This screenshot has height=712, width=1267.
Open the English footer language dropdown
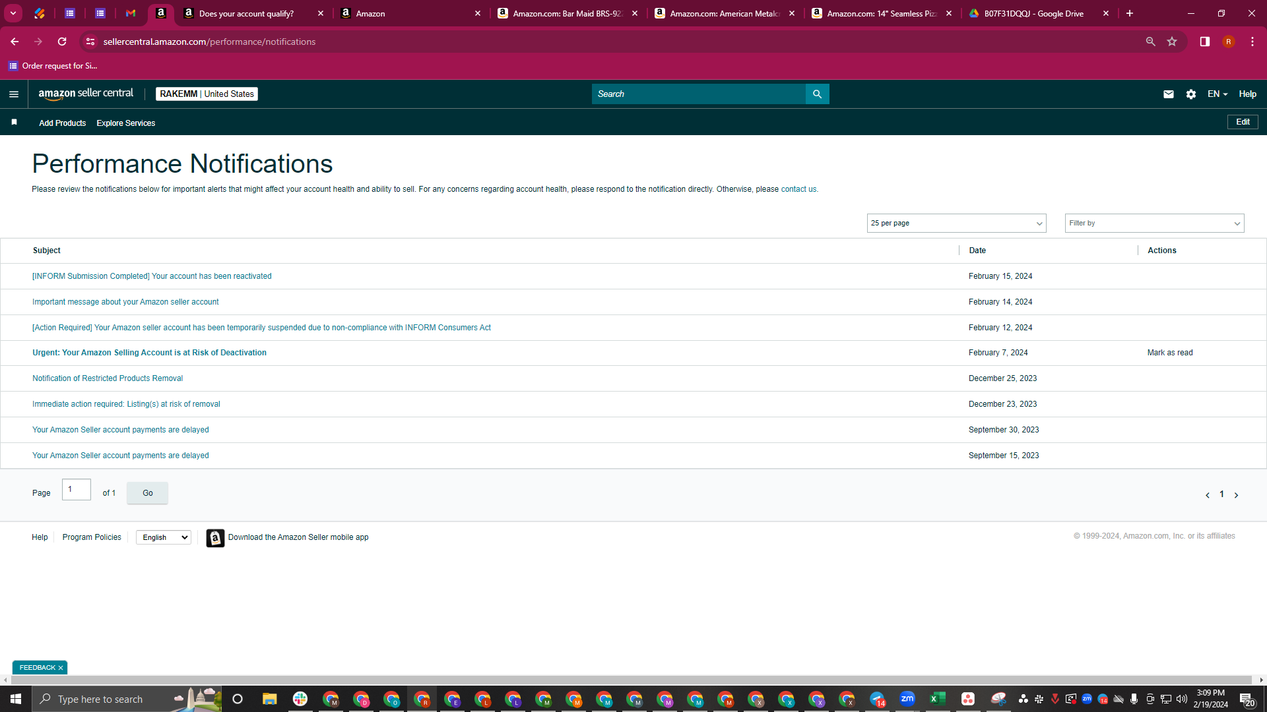(x=164, y=538)
